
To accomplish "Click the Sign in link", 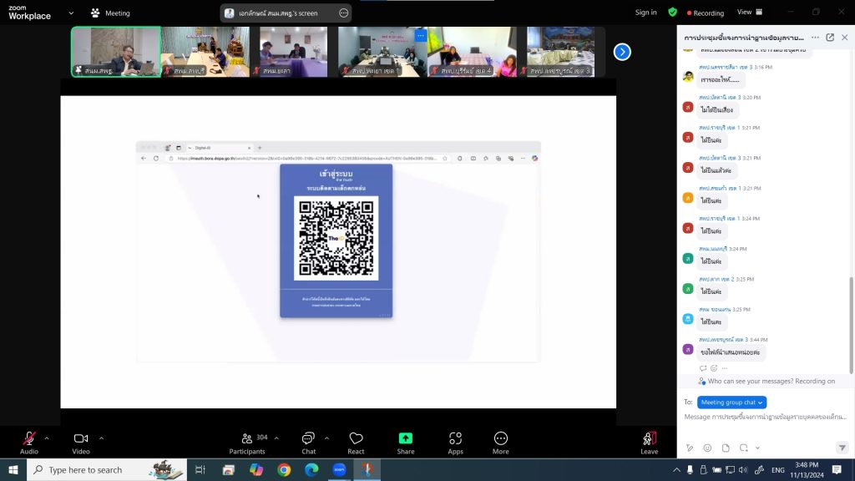I will pyautogui.click(x=645, y=13).
